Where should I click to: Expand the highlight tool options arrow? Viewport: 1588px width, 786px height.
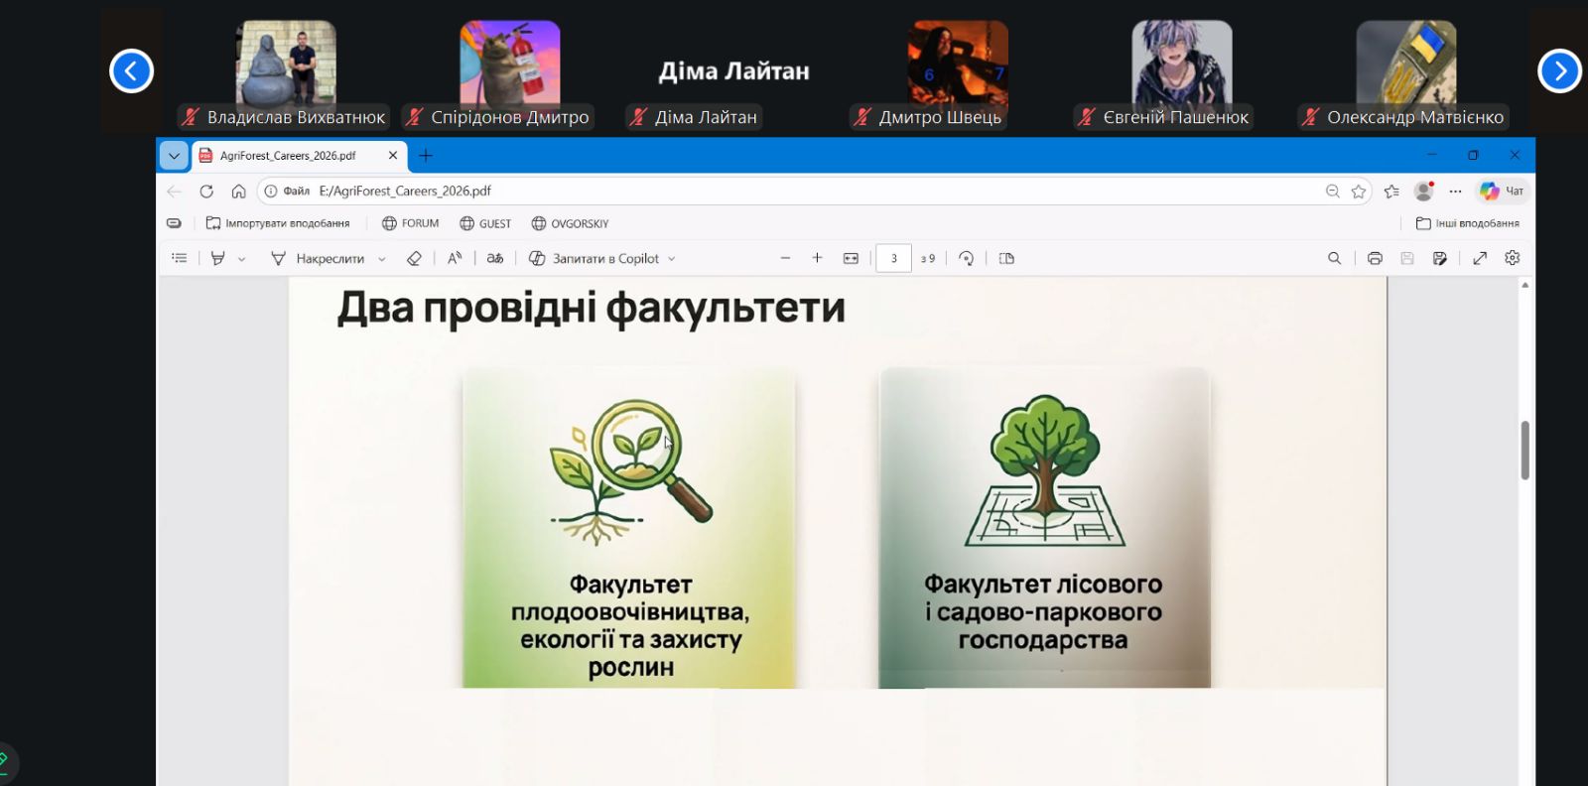point(241,259)
